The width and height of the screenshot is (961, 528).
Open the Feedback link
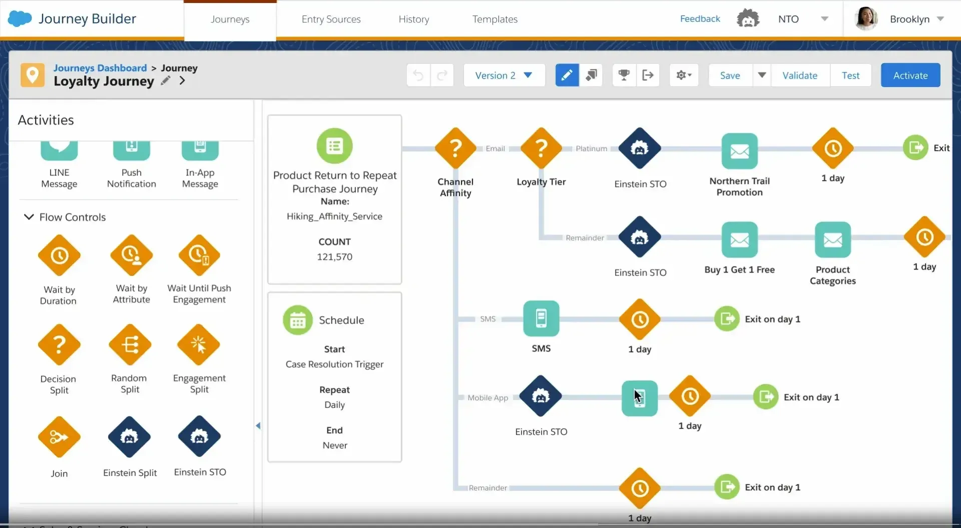point(700,18)
